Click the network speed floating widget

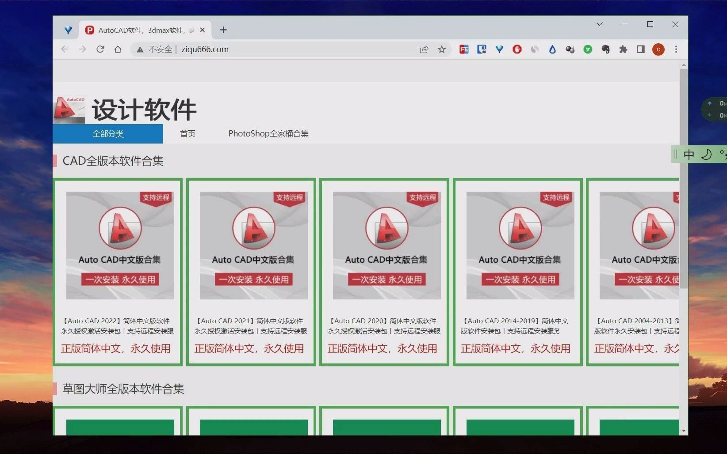715,109
